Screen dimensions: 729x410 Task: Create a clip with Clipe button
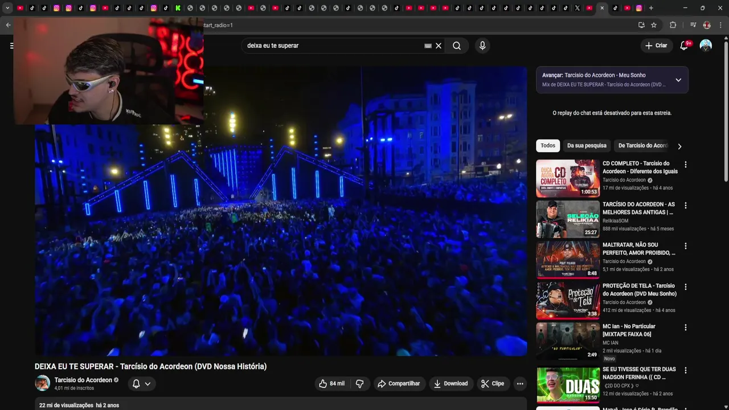coord(493,384)
